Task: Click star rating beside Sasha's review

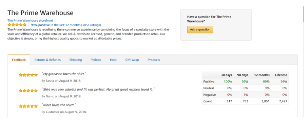Action: pos(28,75)
